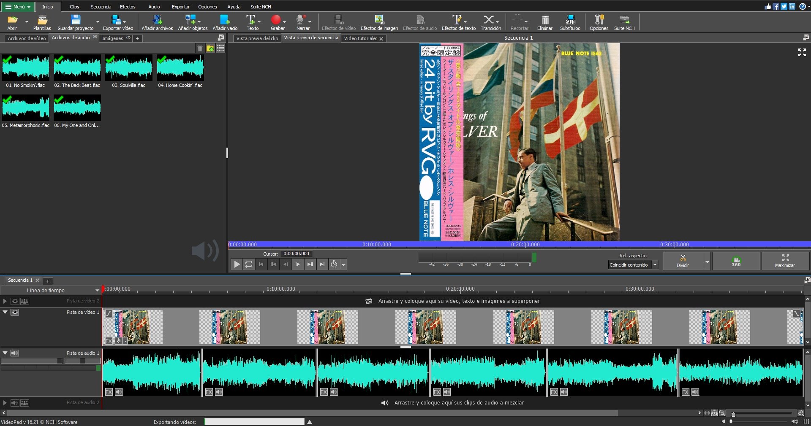811x426 pixels.
Task: Open a file with Abrir icon
Action: 12,22
